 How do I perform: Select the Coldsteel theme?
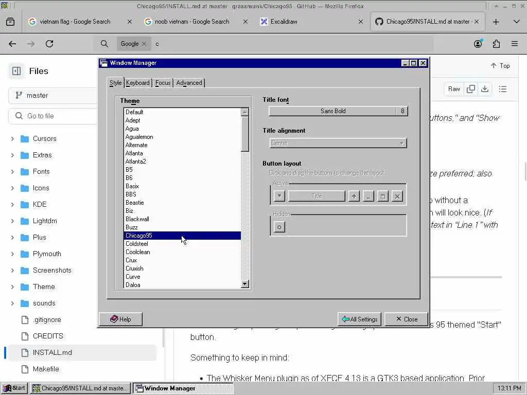click(182, 244)
